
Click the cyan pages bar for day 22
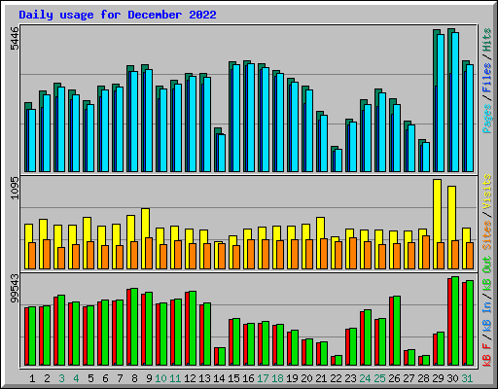[x=338, y=160]
